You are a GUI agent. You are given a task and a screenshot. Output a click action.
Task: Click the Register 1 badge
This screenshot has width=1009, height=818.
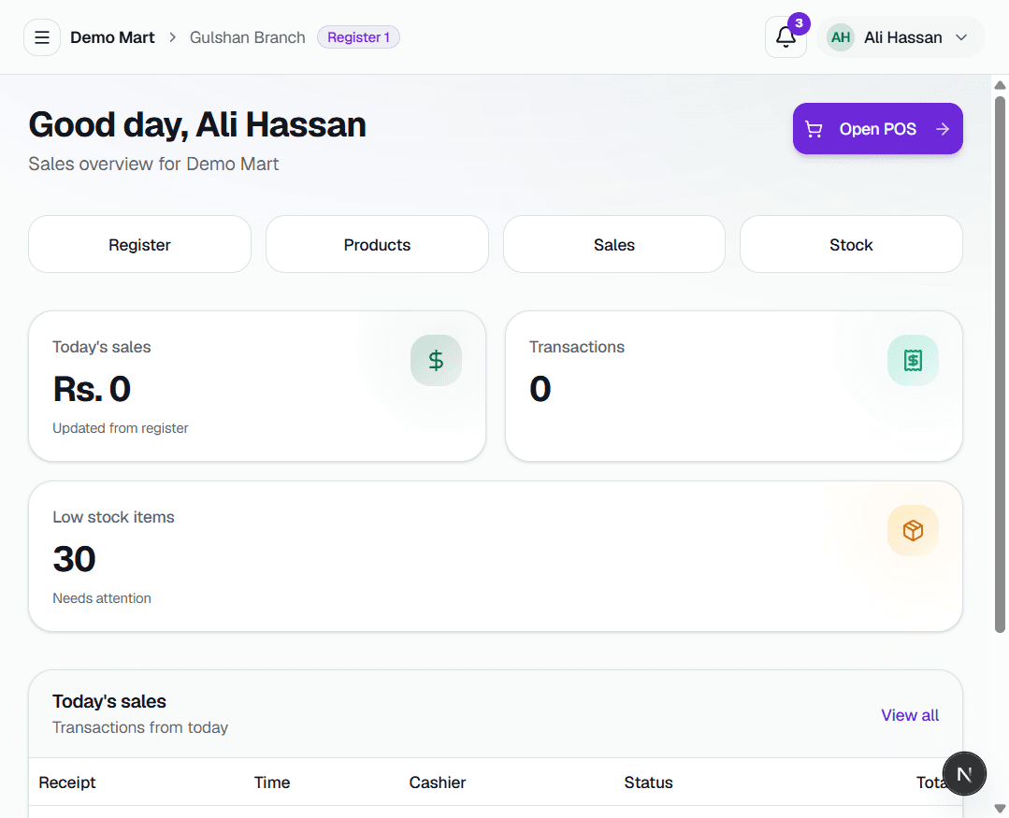pos(358,37)
